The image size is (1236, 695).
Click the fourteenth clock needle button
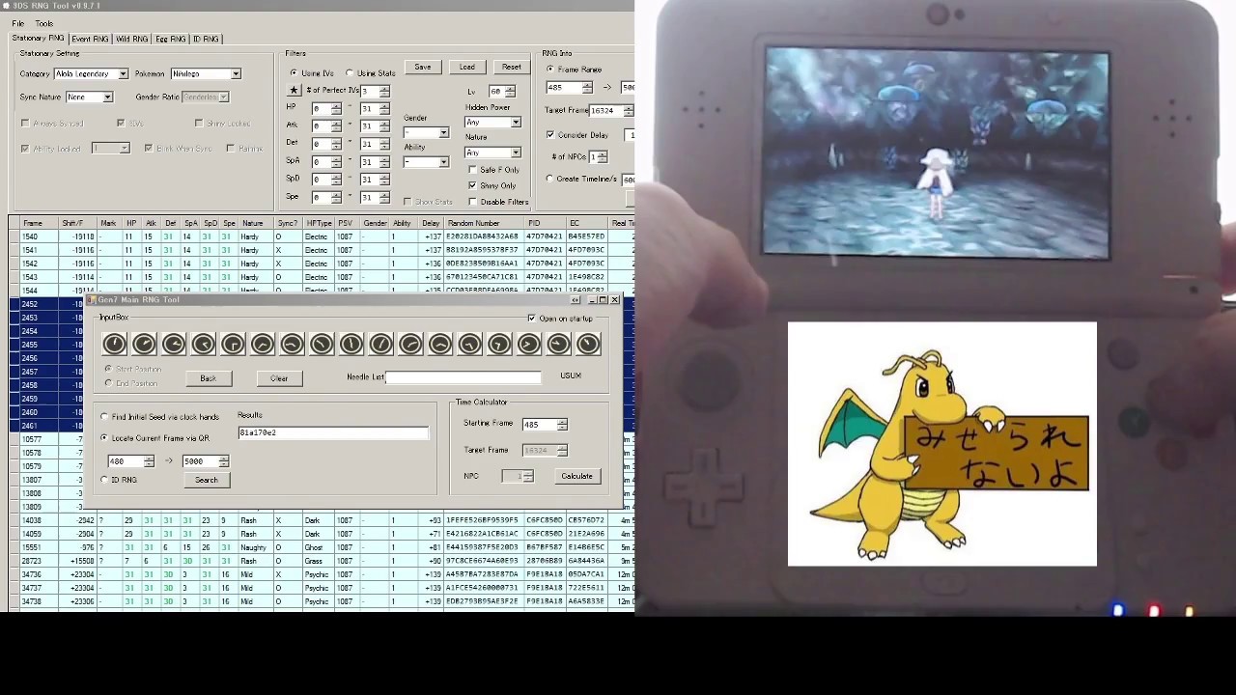point(499,345)
